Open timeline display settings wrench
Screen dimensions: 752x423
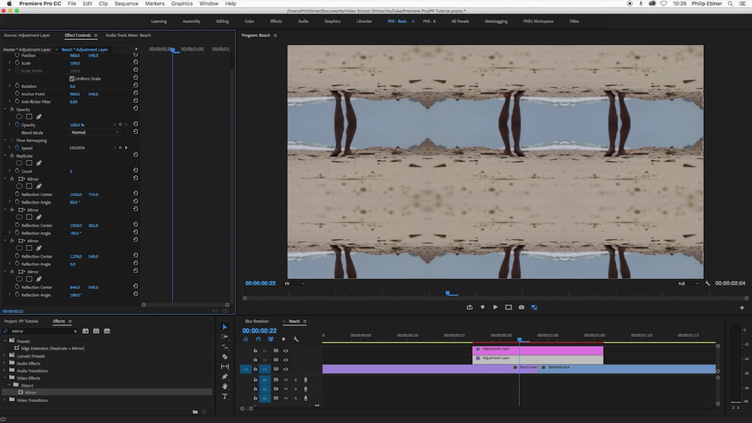[x=296, y=340]
